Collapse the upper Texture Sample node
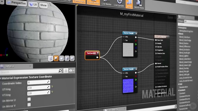This screenshot has height=111, width=198. (136, 34)
